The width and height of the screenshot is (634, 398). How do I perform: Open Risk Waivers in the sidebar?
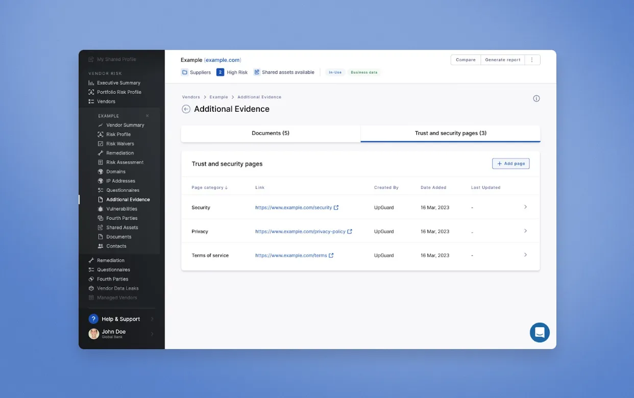pos(120,144)
